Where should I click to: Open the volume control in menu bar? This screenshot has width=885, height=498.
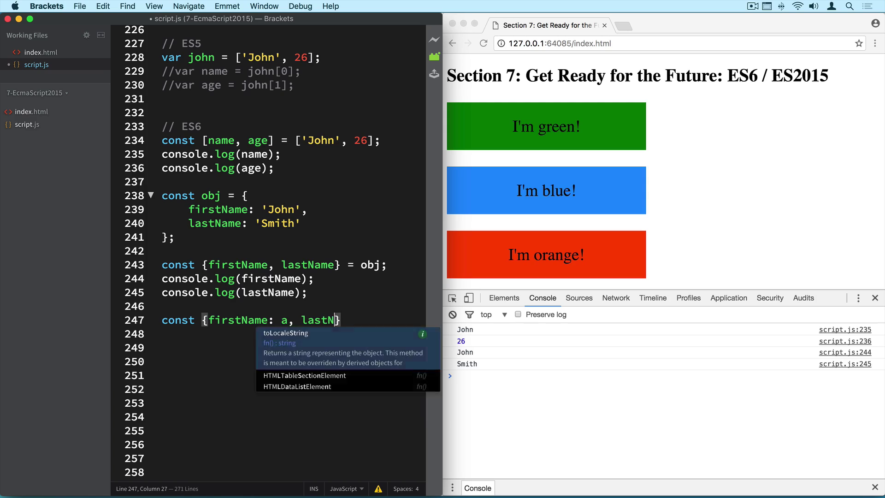(x=814, y=6)
